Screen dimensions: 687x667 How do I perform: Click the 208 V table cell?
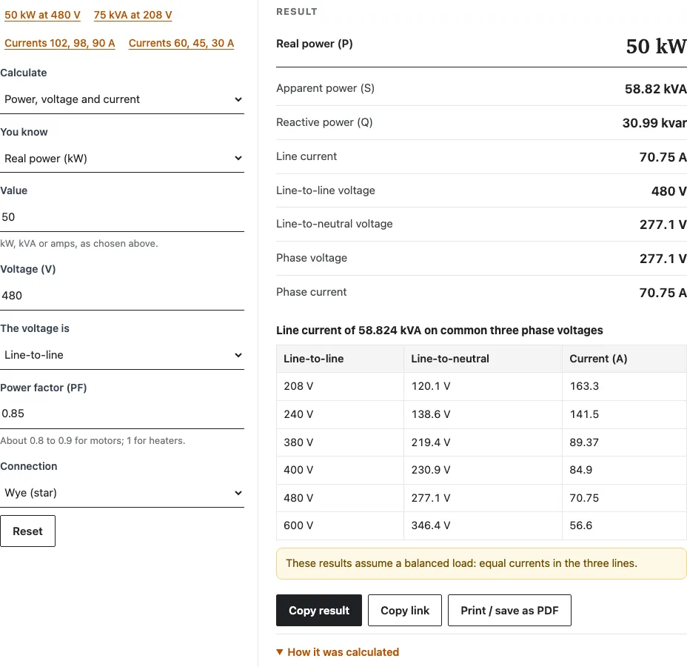340,386
